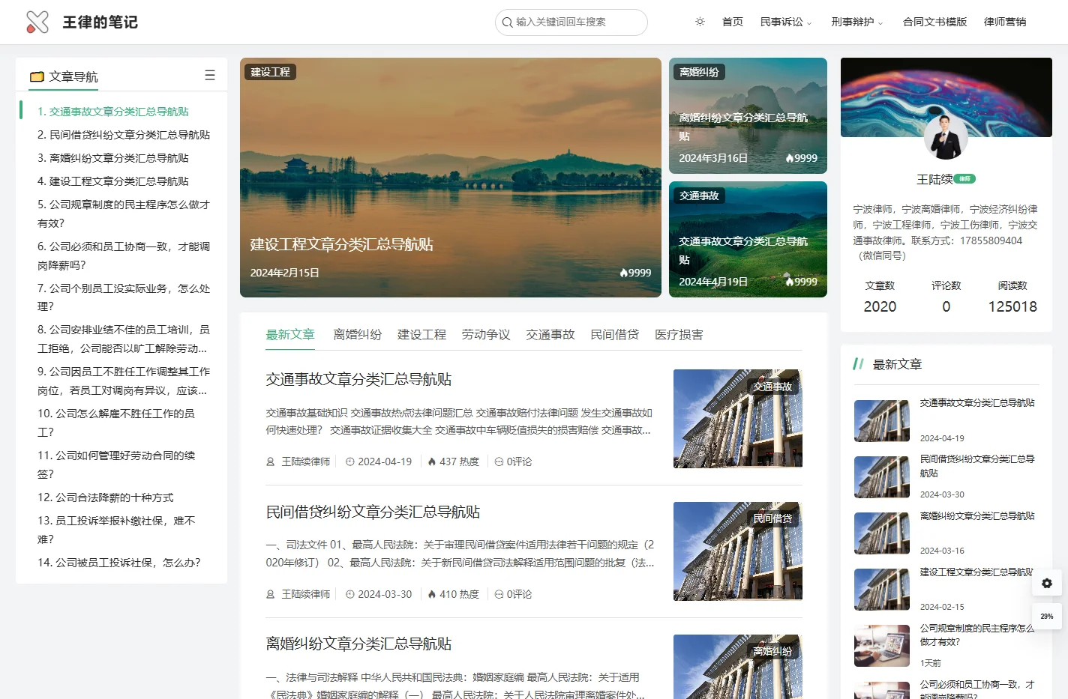Open article title 民间借贷纠纷文章分类汇总导航贴 in list
Screen dimensions: 1068x699
(x=373, y=512)
